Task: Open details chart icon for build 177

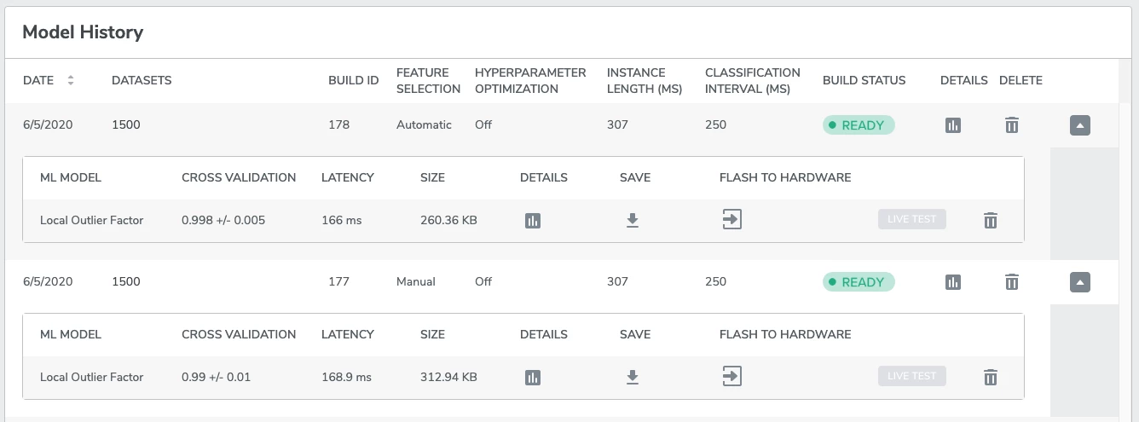Action: pos(953,282)
